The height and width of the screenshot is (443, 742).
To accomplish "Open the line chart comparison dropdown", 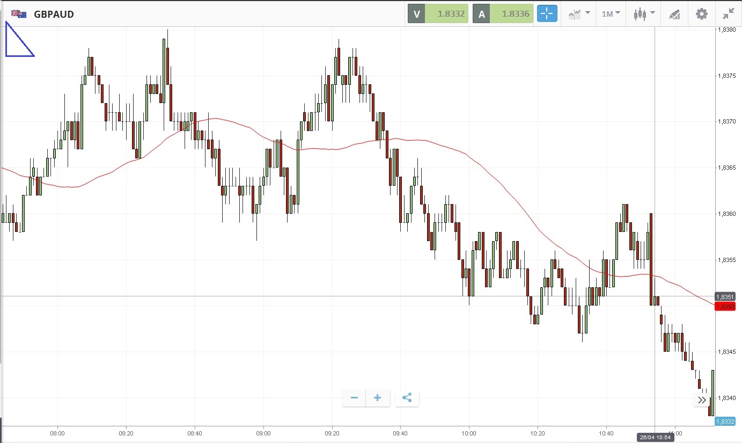I will [579, 14].
